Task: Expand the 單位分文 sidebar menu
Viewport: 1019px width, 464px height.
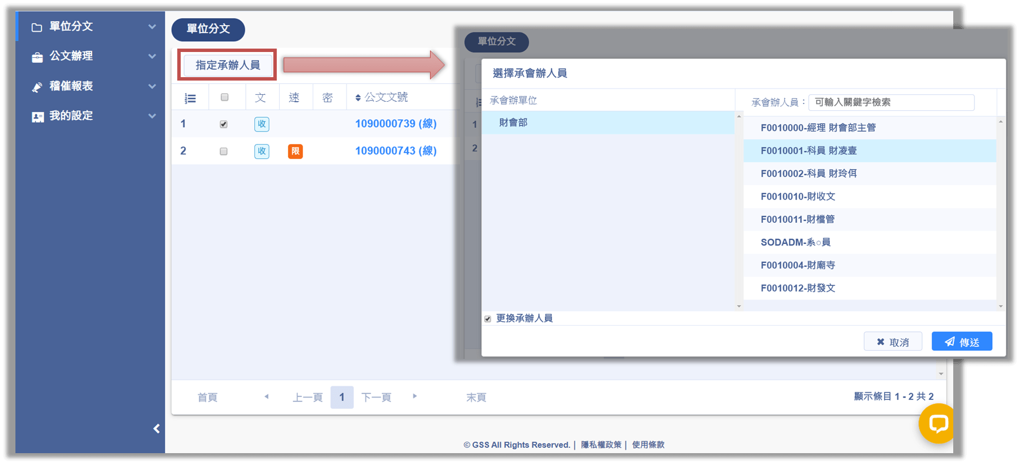Action: [91, 26]
